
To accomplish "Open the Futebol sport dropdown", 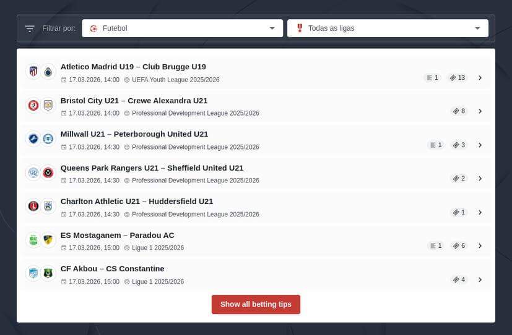I will point(181,28).
